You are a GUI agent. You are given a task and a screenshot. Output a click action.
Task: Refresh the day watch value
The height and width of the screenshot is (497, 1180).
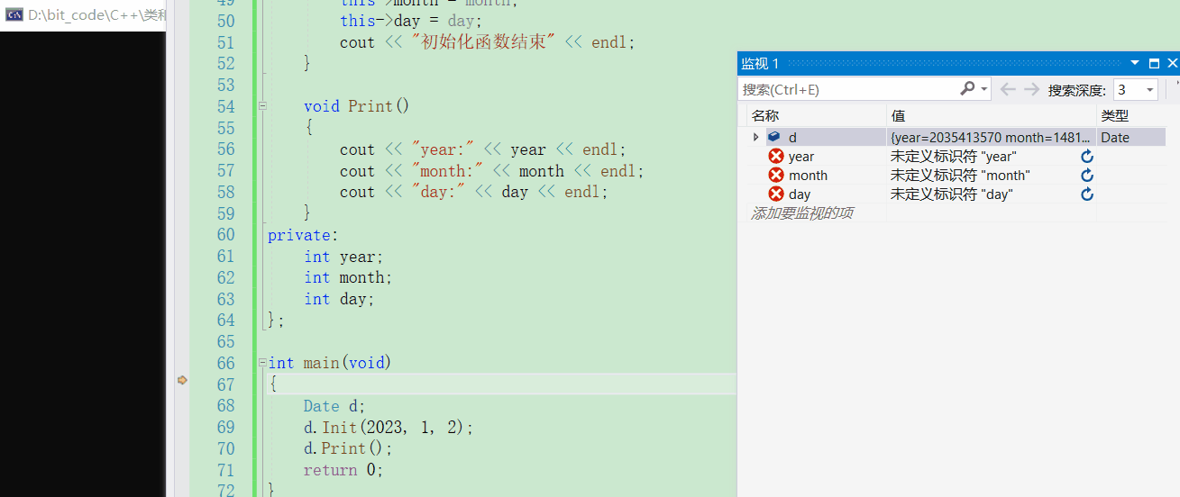1087,194
